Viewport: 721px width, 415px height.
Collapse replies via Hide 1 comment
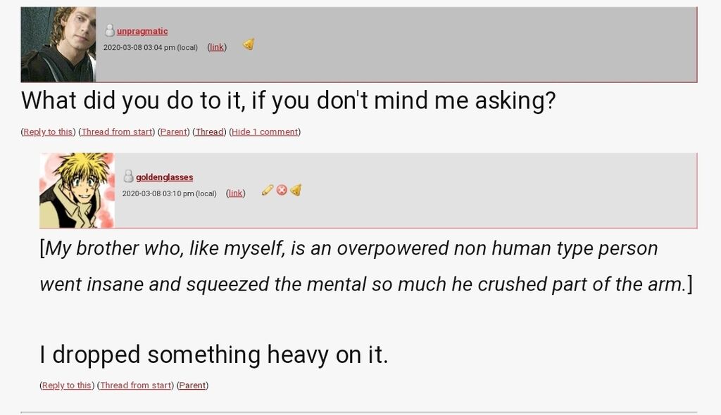coord(265,132)
